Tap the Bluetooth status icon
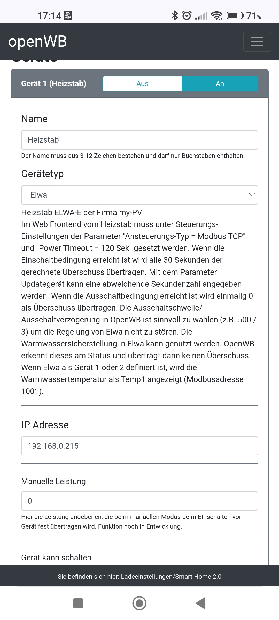 (175, 16)
